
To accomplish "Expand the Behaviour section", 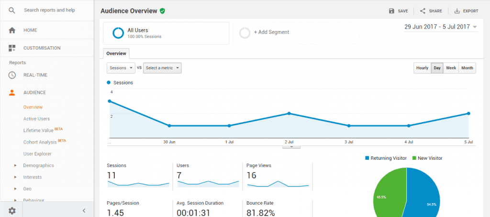I will pos(15,200).
